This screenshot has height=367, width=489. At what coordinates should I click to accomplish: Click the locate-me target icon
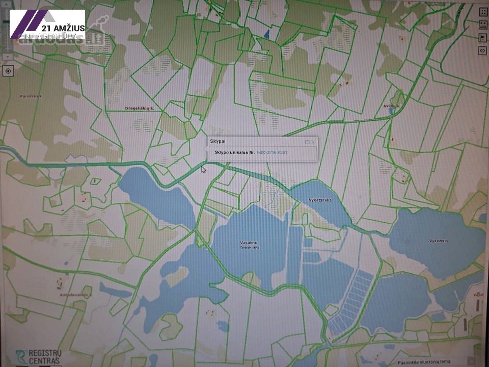click(x=8, y=71)
